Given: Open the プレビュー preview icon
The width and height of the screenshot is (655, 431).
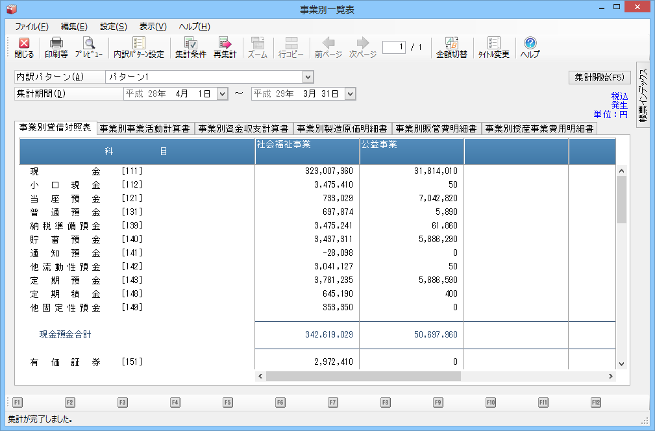Looking at the screenshot, I should (88, 43).
